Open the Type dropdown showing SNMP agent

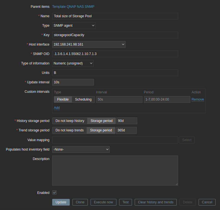[74, 26]
